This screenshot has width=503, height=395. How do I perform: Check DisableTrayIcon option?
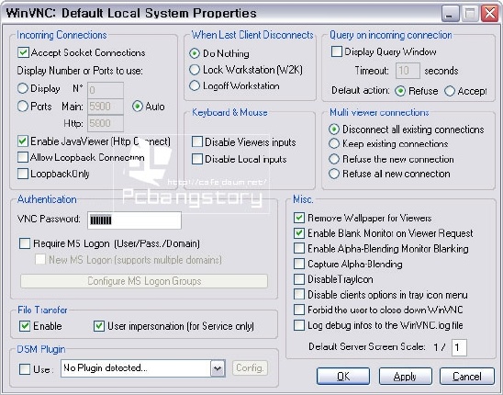299,279
